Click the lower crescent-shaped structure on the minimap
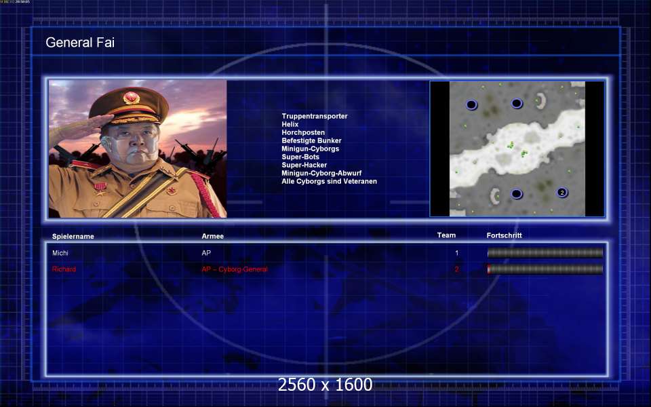 [x=495, y=195]
